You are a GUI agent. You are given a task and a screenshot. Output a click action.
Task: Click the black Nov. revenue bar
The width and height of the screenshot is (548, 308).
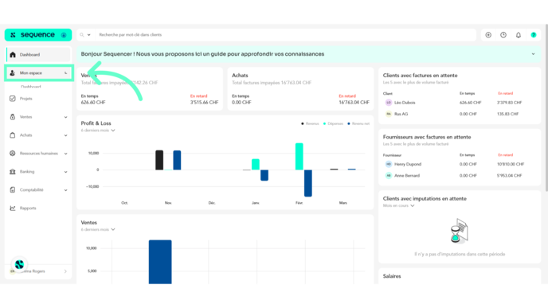(159, 160)
